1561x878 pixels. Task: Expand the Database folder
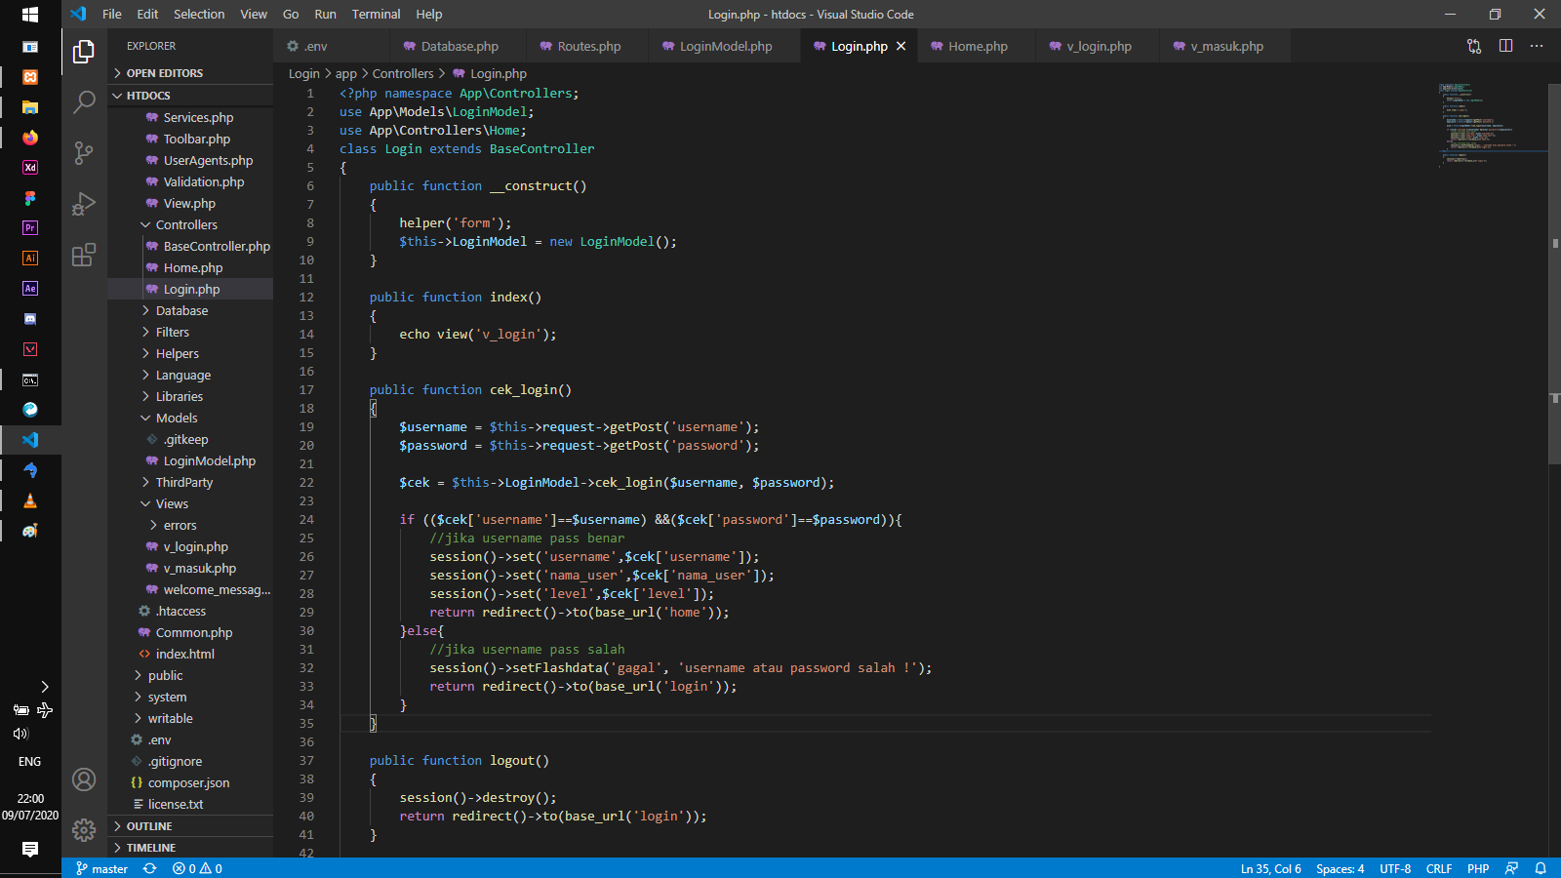click(x=181, y=310)
